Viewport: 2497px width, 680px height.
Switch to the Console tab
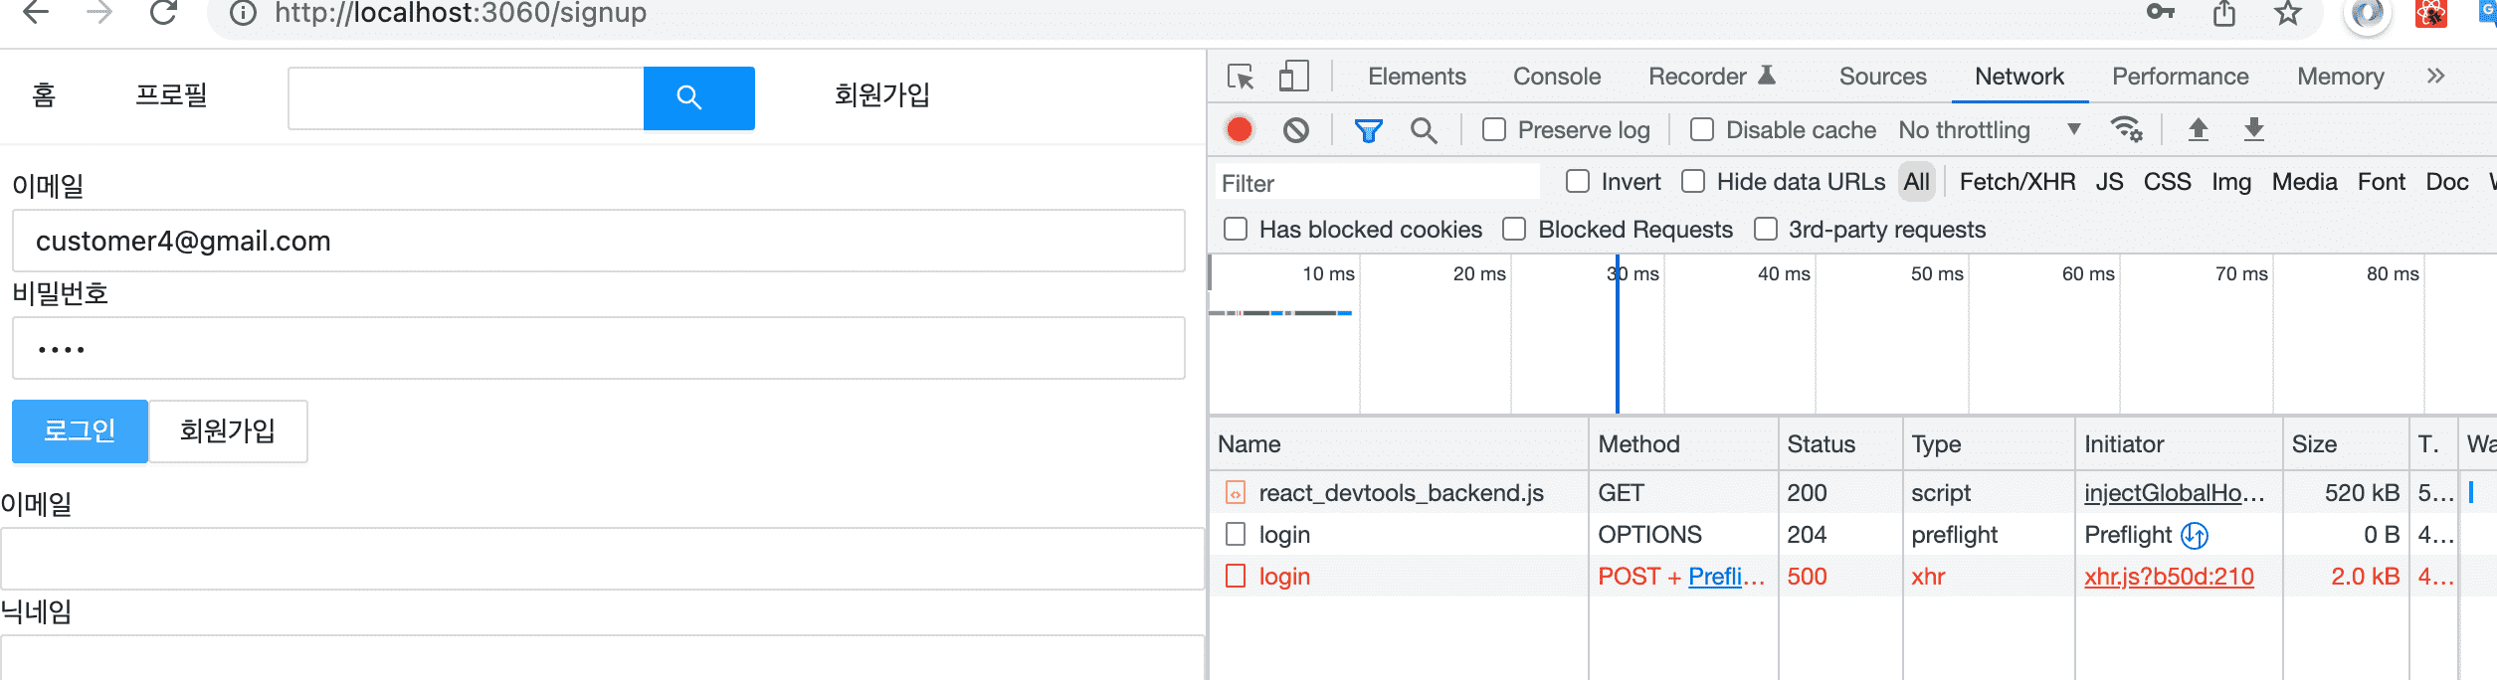(x=1557, y=77)
